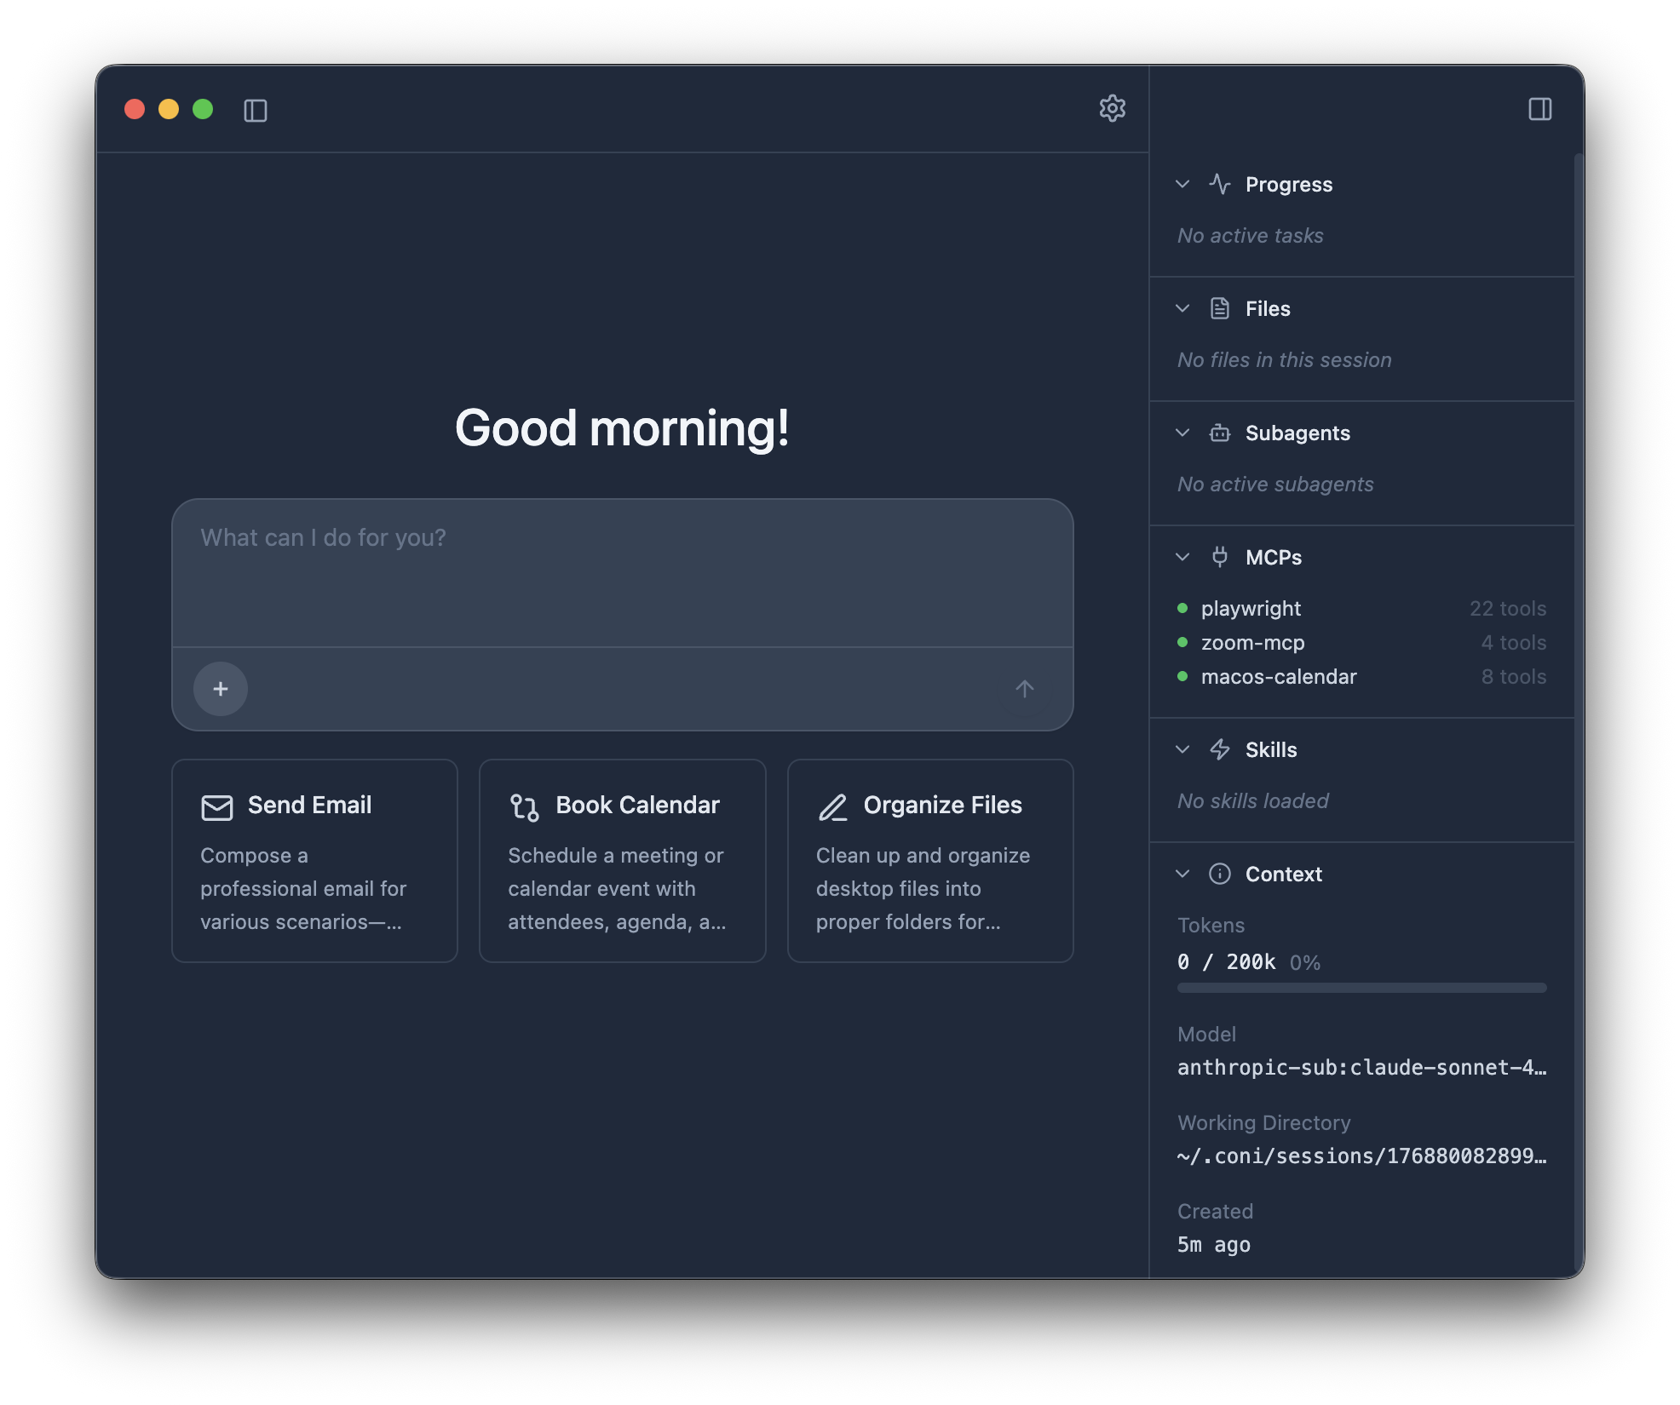The width and height of the screenshot is (1680, 1405).
Task: Click the Skills lightning icon
Action: click(x=1220, y=749)
